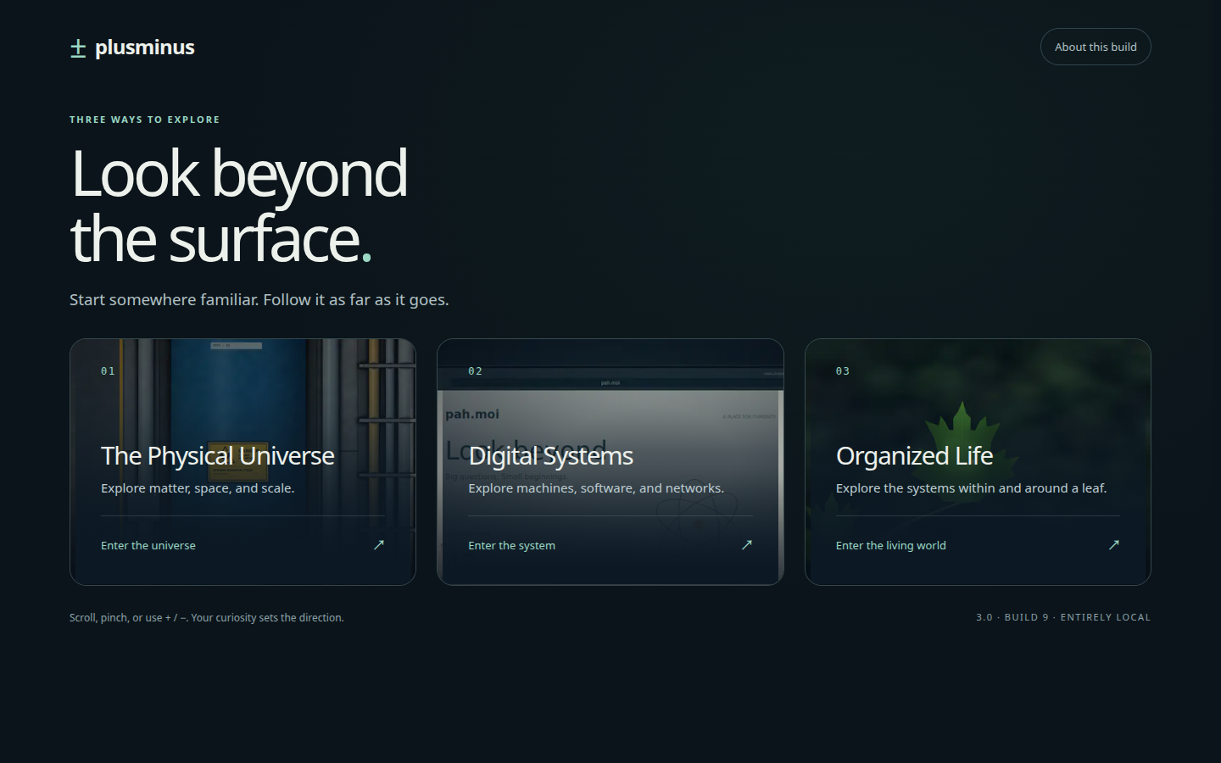
Task: Click text 'Explore machines, software, and networks.'
Action: click(x=596, y=488)
